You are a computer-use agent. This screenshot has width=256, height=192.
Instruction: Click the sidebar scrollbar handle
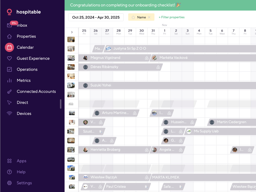point(61,104)
